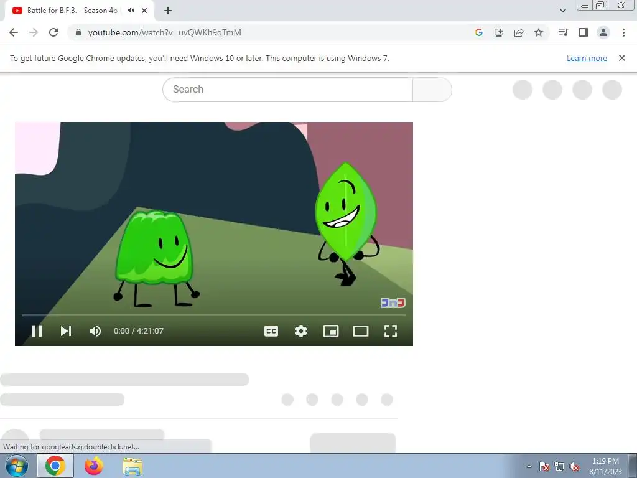Enable miniplayer mode
Screen dimensions: 637x478
pos(331,331)
